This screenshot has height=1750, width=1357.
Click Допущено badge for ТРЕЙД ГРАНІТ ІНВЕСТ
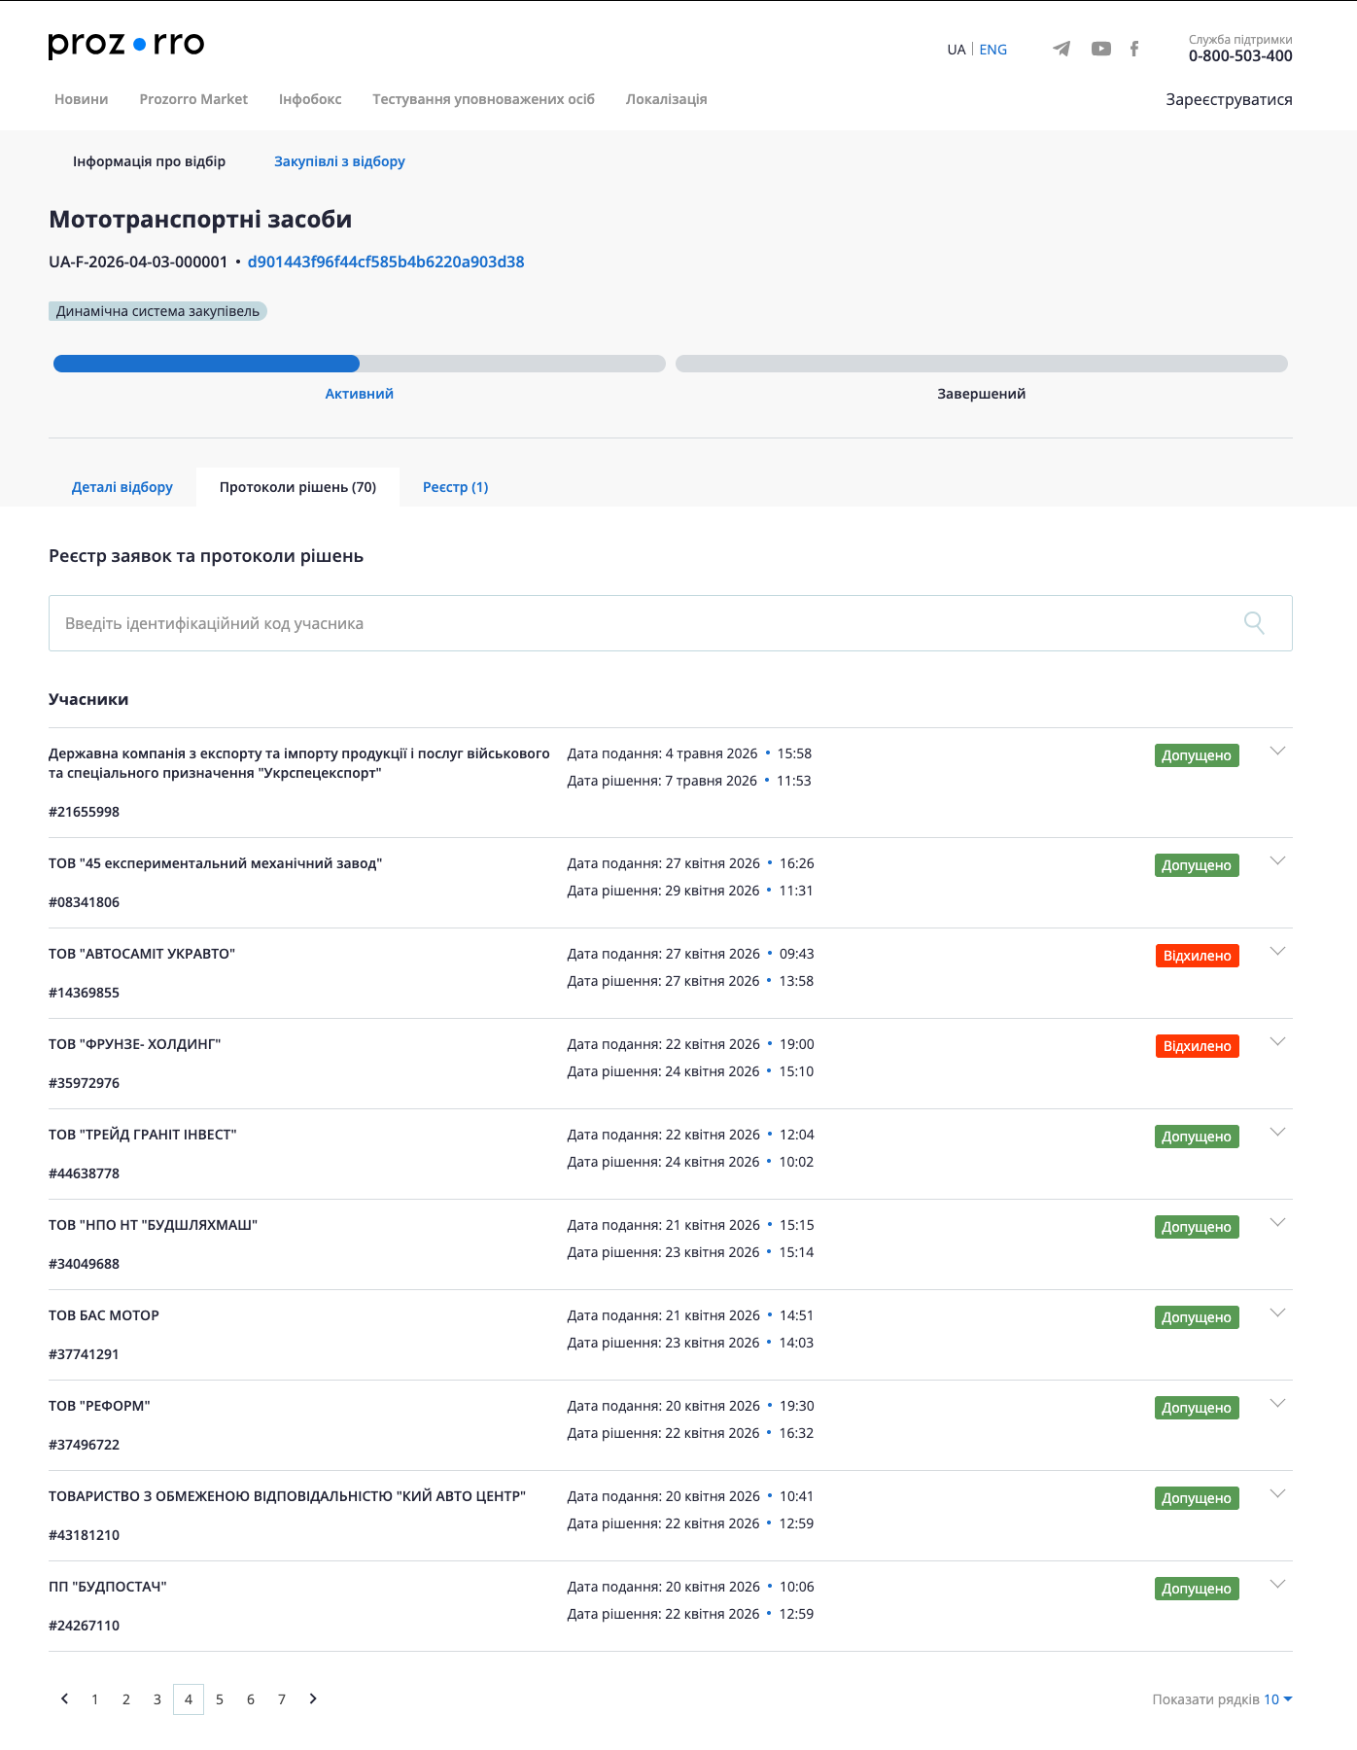[1197, 1137]
